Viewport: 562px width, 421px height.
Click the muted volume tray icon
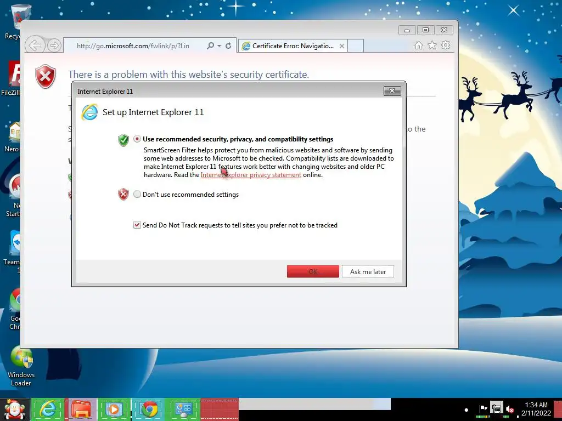click(510, 409)
